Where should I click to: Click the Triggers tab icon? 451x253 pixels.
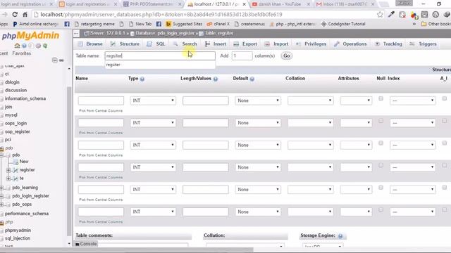(412, 44)
